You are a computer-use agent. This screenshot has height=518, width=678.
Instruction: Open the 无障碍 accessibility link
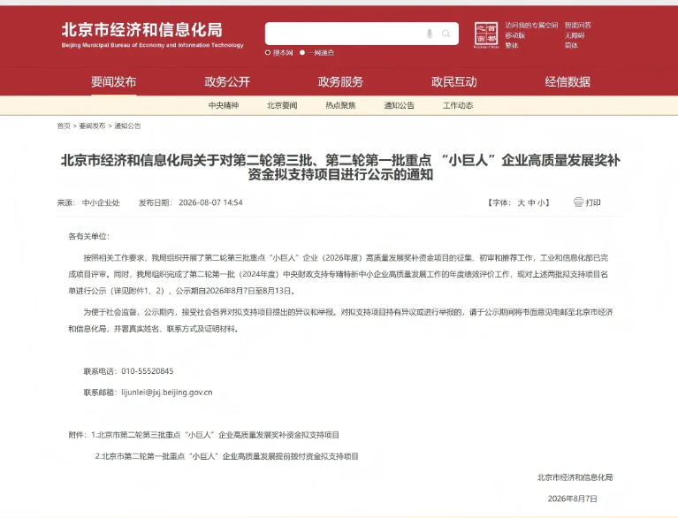[575, 35]
